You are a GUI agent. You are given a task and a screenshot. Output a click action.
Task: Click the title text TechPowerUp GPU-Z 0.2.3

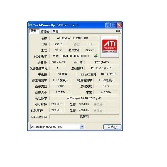56,25
